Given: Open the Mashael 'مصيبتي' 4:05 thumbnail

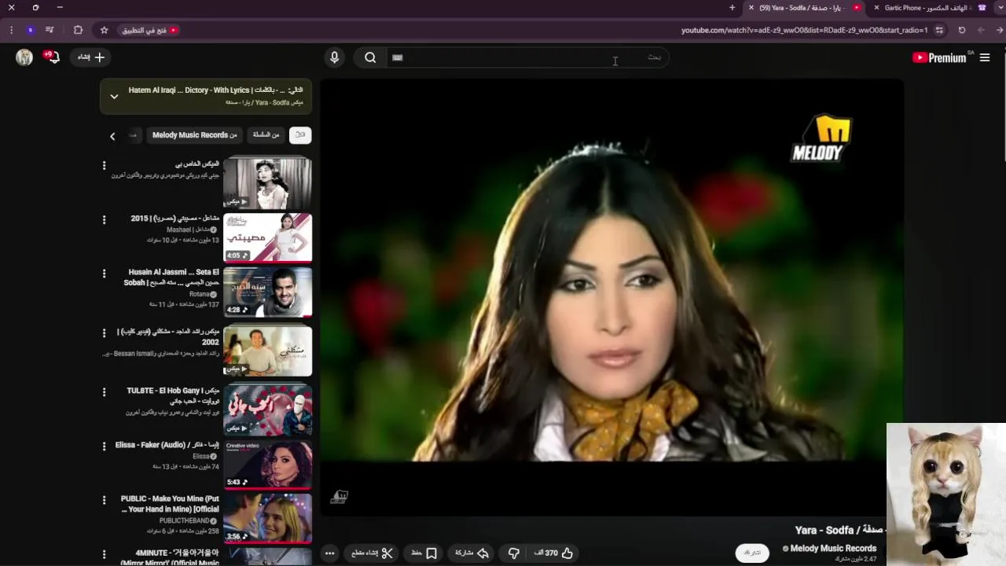Looking at the screenshot, I should pos(267,237).
